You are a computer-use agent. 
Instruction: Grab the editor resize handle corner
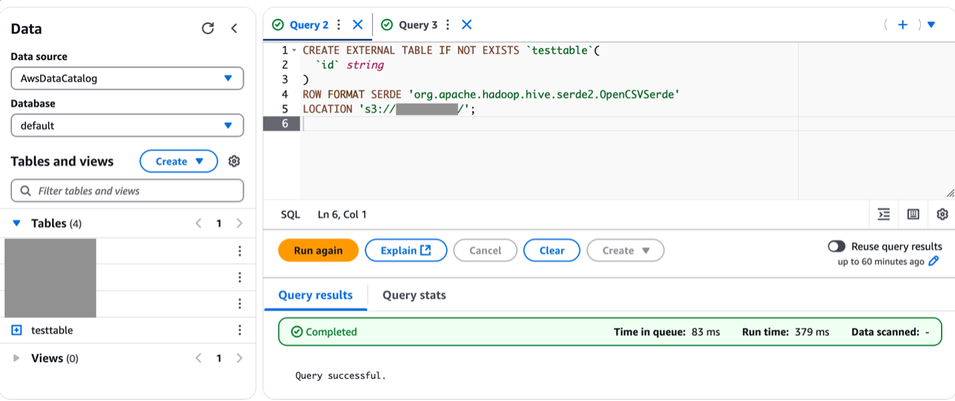click(x=950, y=193)
